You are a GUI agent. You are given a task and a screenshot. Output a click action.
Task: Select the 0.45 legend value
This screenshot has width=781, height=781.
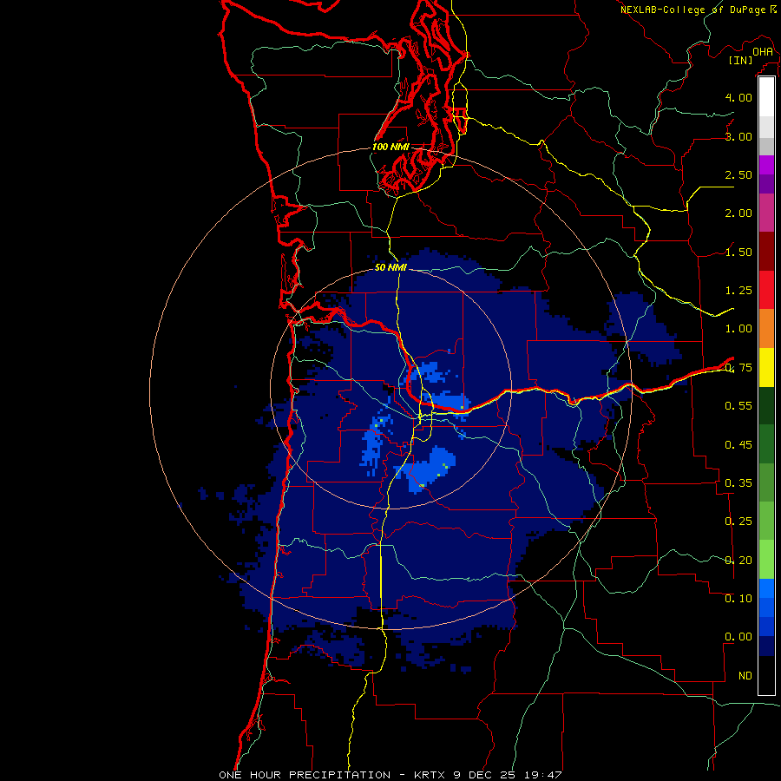[738, 444]
